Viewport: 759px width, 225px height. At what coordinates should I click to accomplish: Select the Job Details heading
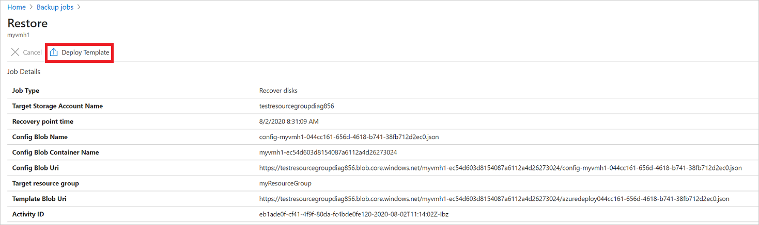tap(24, 72)
